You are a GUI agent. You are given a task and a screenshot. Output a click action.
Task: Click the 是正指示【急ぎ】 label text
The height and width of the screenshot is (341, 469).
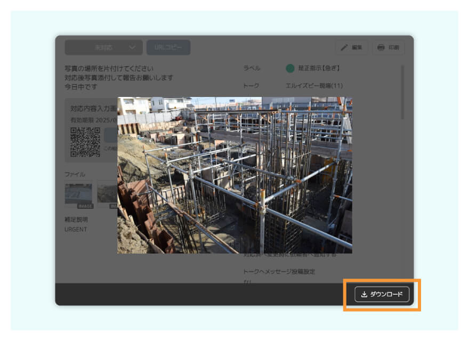[319, 68]
